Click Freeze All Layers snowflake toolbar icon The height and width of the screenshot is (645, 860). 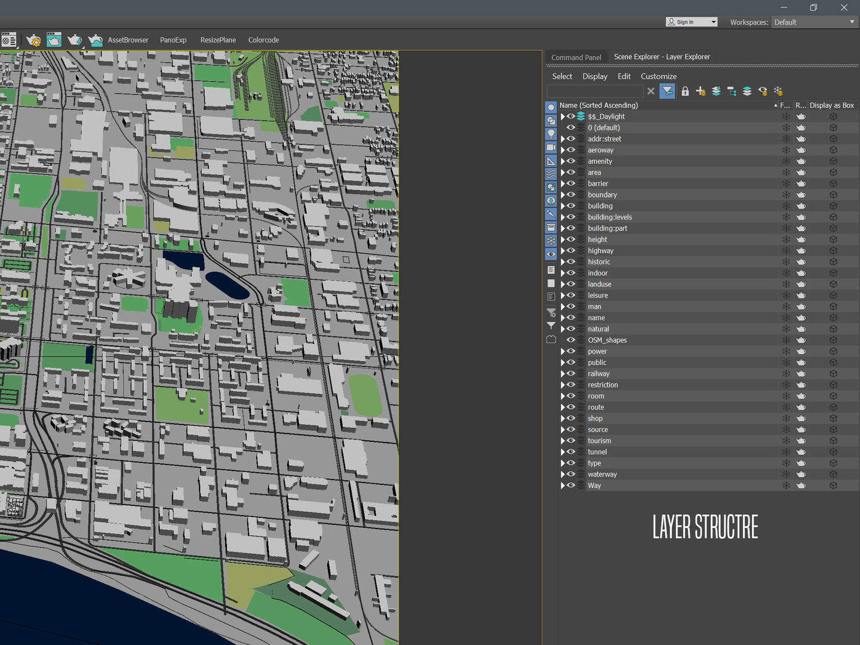pyautogui.click(x=778, y=91)
